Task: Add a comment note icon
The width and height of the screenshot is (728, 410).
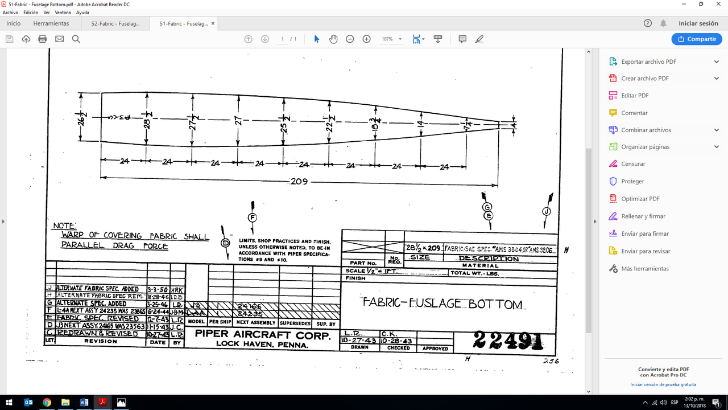Action: [x=462, y=39]
